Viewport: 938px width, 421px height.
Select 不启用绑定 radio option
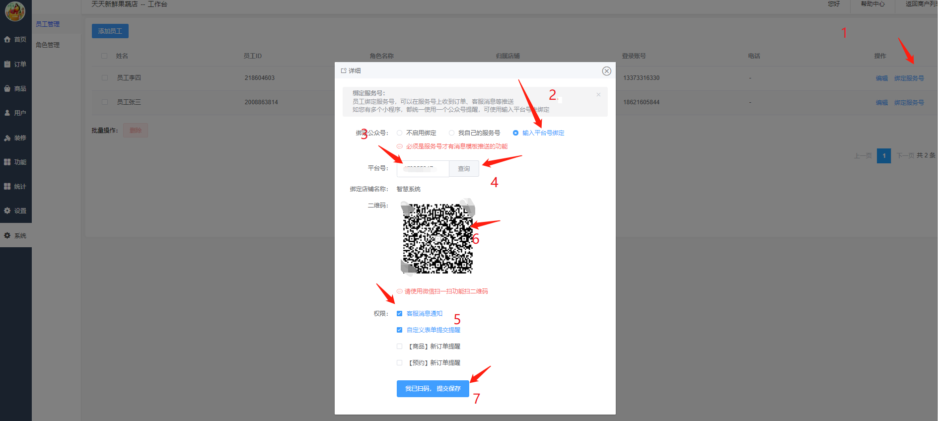(x=417, y=133)
